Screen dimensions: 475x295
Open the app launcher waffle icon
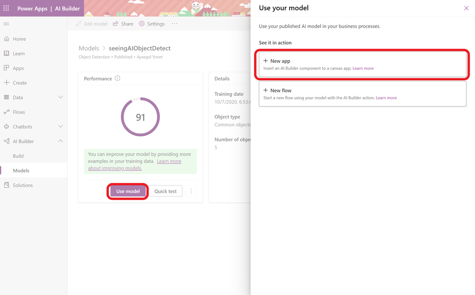(6, 8)
